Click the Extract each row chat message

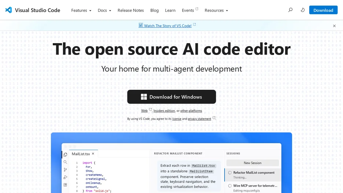pos(189,176)
